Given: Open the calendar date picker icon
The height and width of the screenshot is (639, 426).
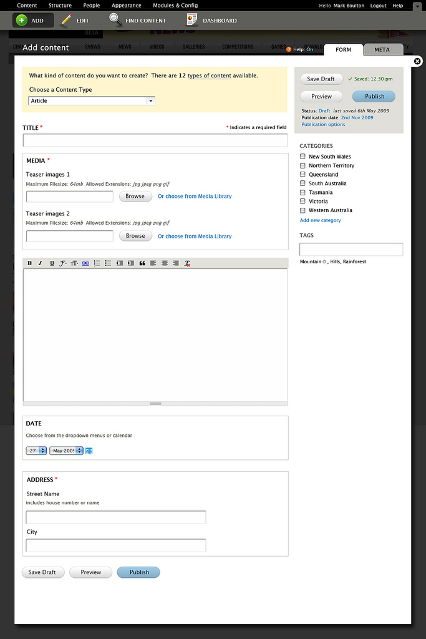Looking at the screenshot, I should click(89, 451).
